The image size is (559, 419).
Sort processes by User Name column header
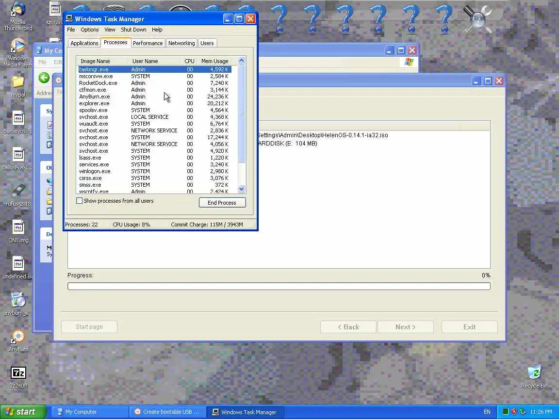pyautogui.click(x=154, y=61)
